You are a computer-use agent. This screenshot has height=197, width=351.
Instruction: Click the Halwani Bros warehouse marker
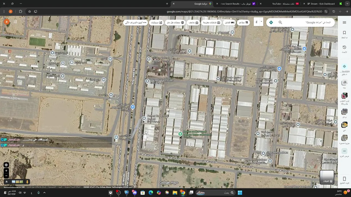315,187
